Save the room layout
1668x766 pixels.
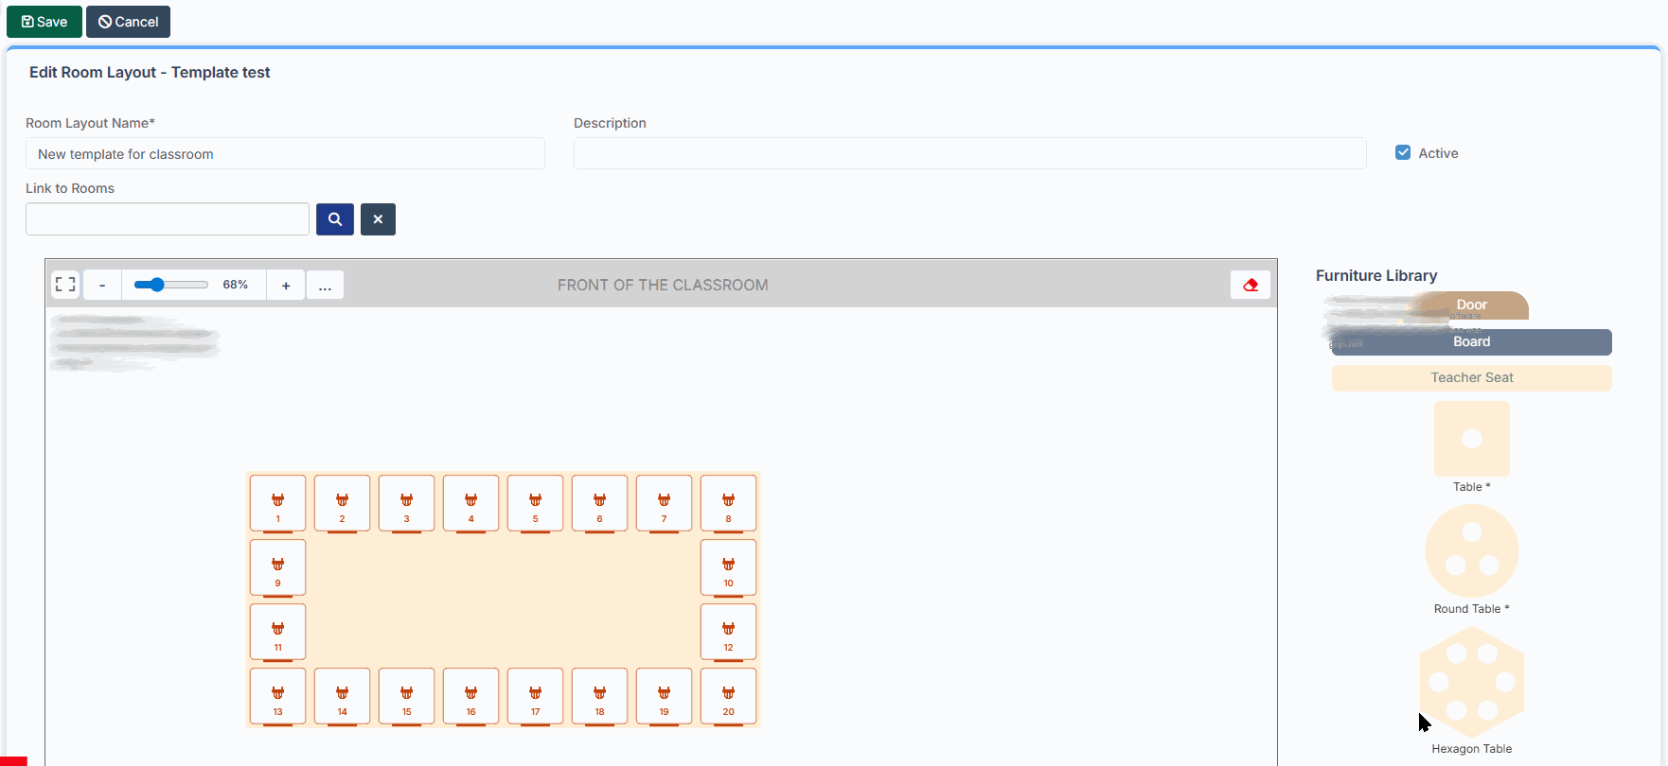coord(44,22)
